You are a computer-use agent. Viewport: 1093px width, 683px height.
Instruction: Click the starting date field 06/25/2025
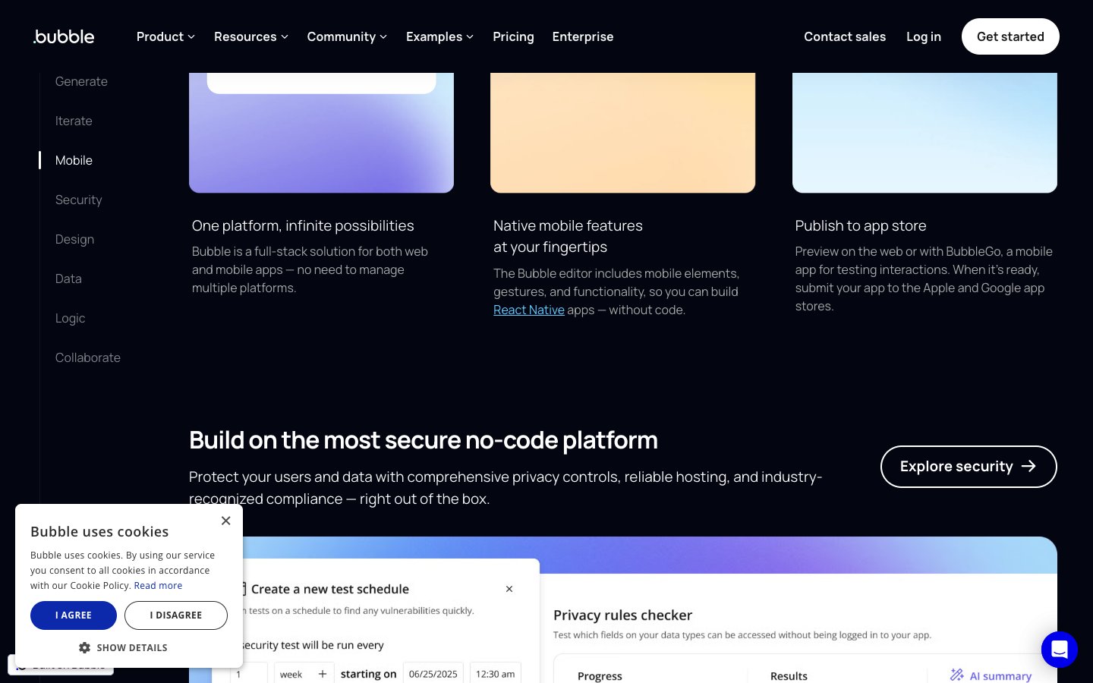coord(433,674)
